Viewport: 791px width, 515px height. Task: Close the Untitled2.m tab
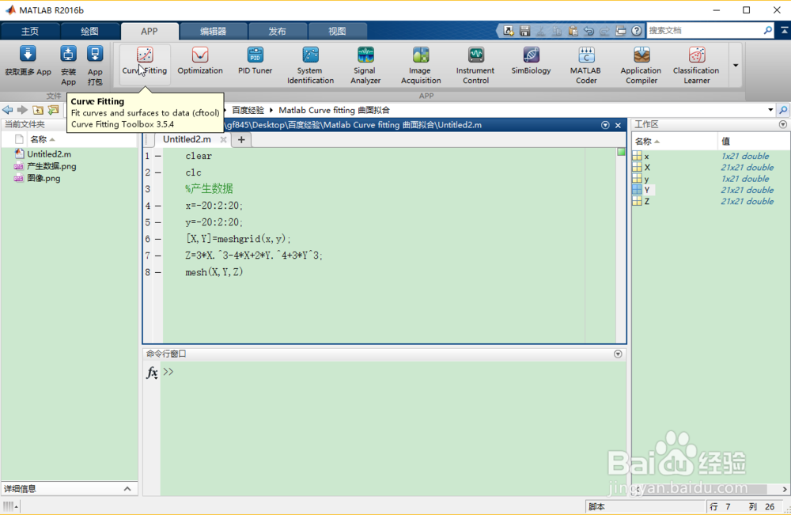[224, 140]
